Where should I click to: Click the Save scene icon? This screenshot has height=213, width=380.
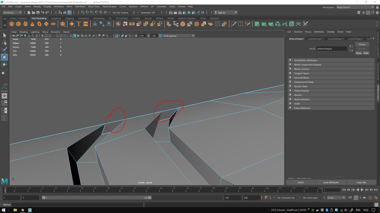(38, 12)
